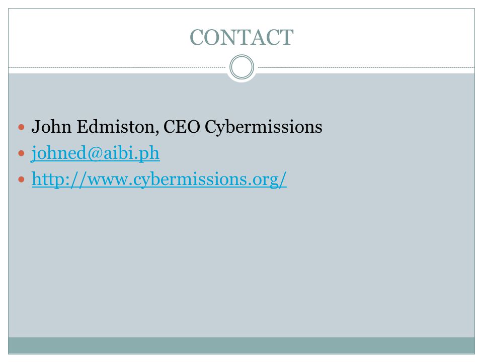Open the johned@aibi.ph email link
Screen dimensions: 483x362
[x=96, y=153]
